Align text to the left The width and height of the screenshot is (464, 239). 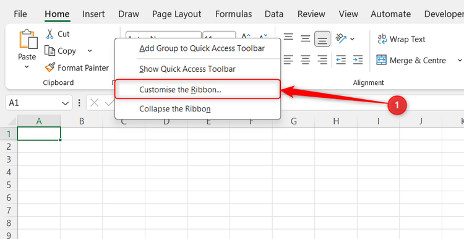coord(288,60)
